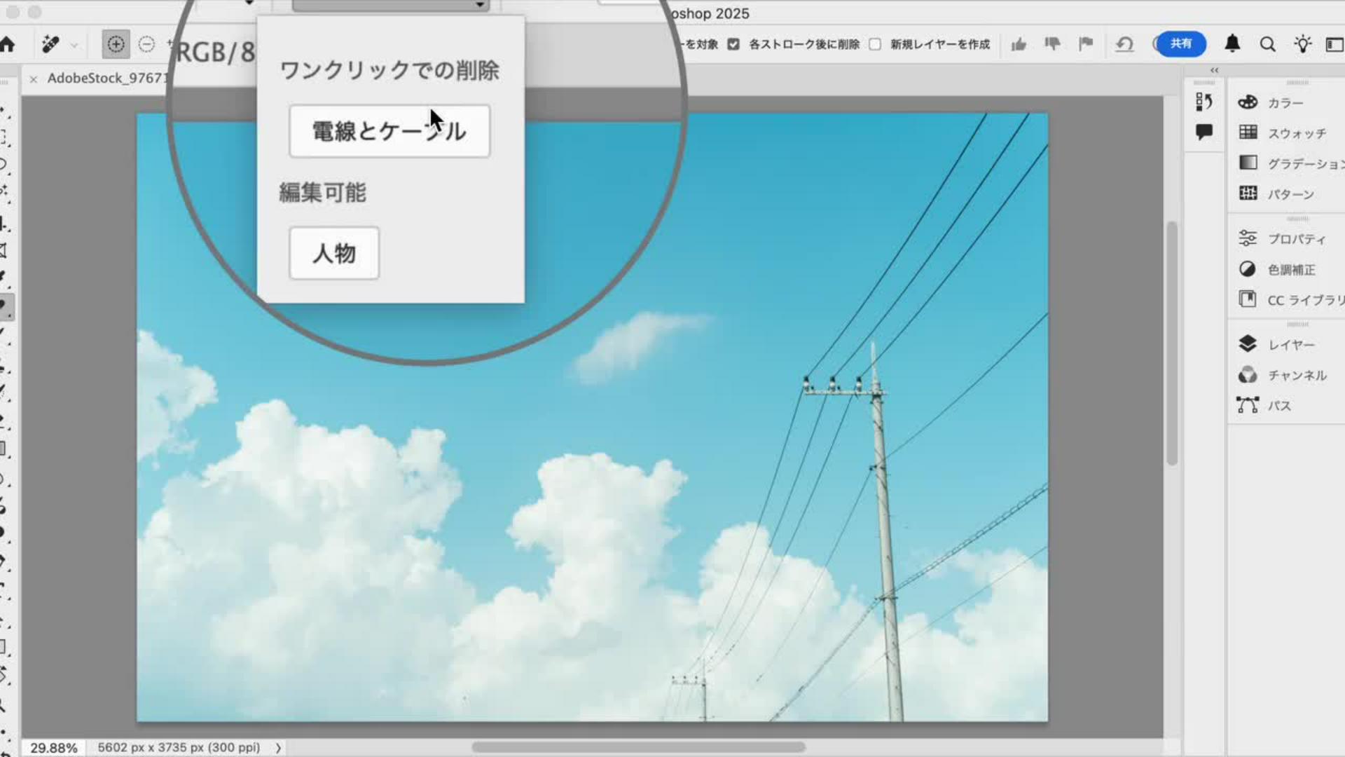Click the Home icon in options bar
This screenshot has width=1345, height=757.
point(8,45)
